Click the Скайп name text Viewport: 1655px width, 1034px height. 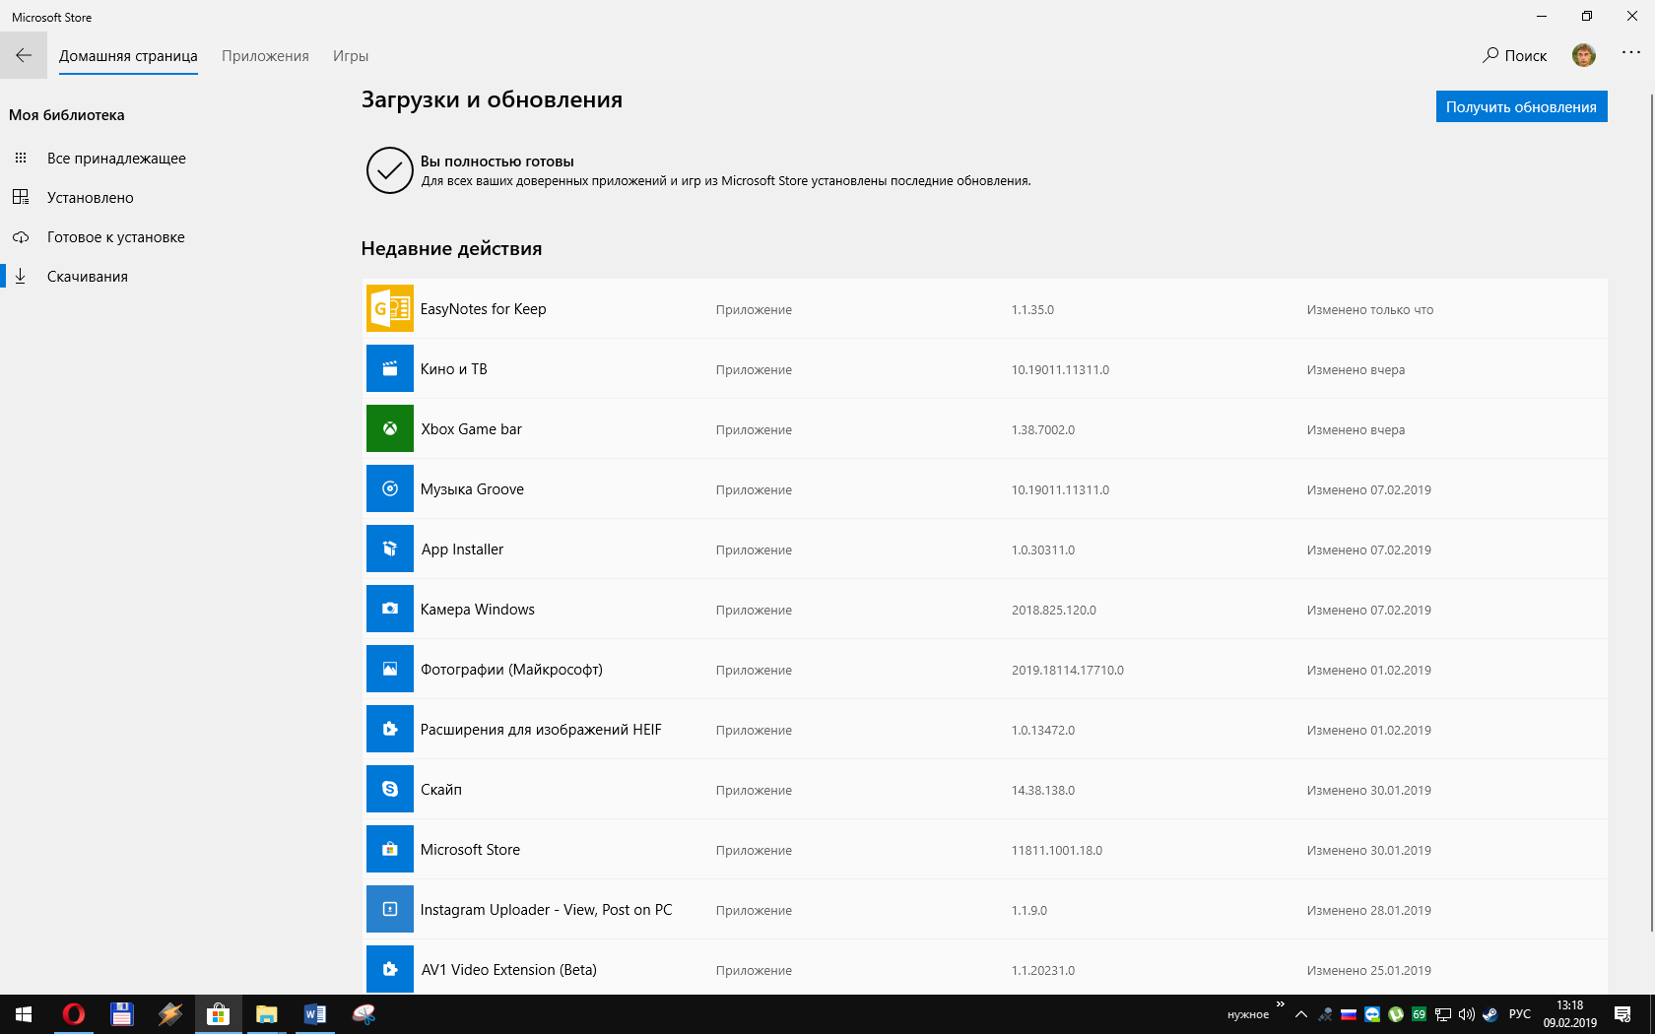441,790
